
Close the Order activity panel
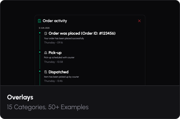click(x=139, y=21)
